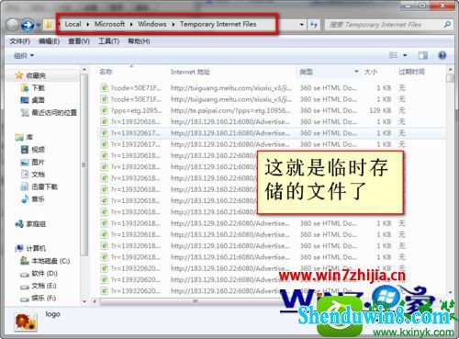Screen dimensions: 459x339
Task: Open the 组织 dropdown menu
Action: pyautogui.click(x=24, y=55)
